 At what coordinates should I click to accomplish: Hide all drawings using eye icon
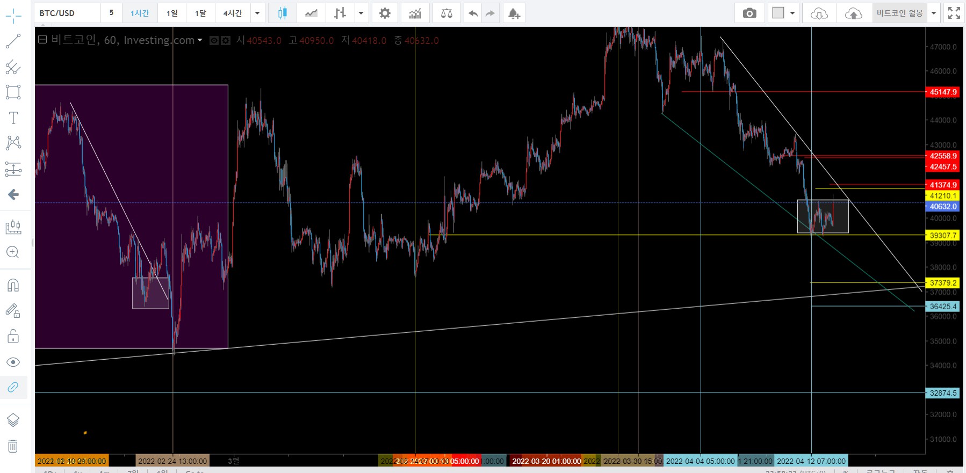13,362
